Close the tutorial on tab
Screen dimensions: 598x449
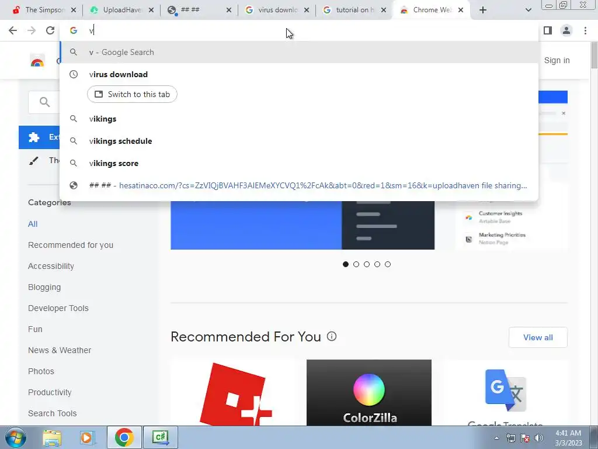pos(384,11)
